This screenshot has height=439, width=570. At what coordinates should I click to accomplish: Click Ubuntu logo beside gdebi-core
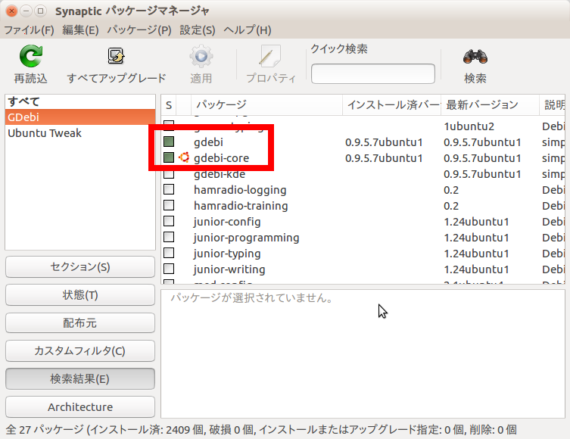pos(184,157)
